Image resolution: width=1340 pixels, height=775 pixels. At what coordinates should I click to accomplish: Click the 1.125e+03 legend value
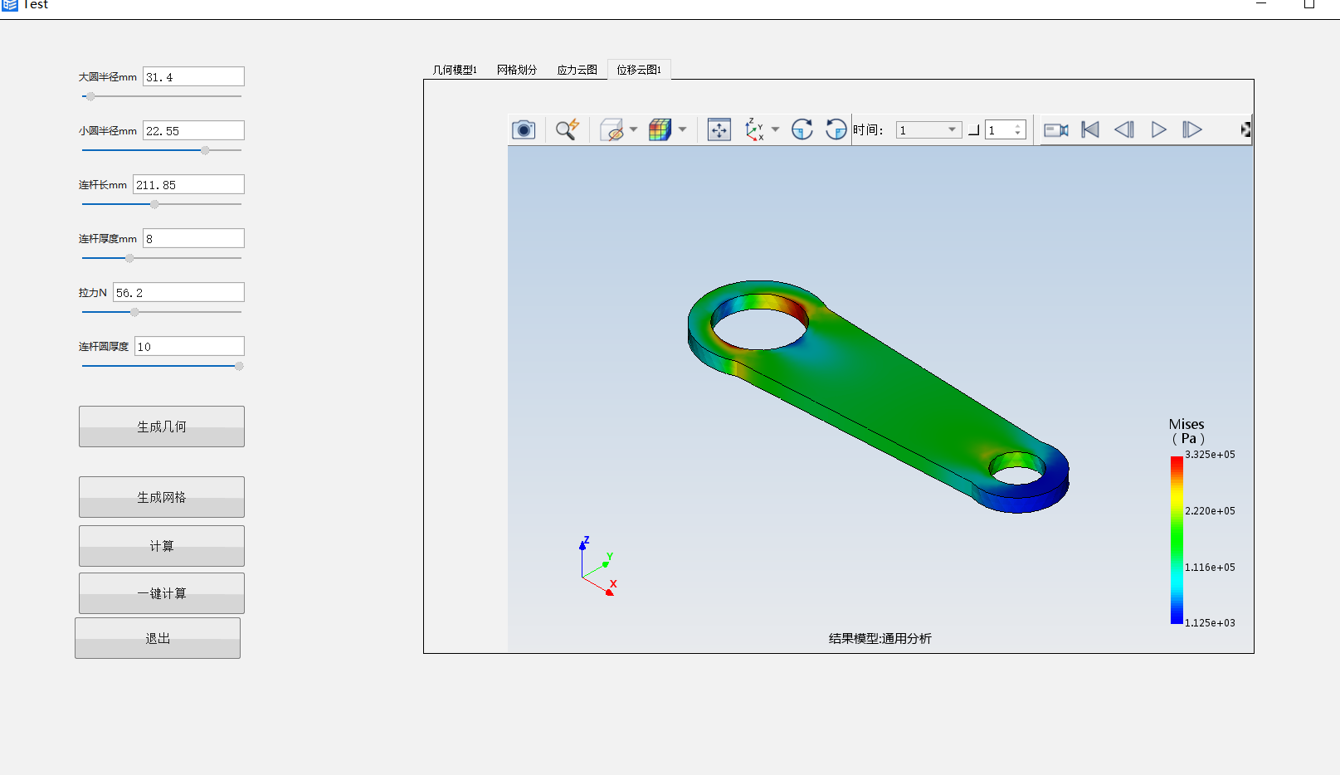coord(1210,623)
